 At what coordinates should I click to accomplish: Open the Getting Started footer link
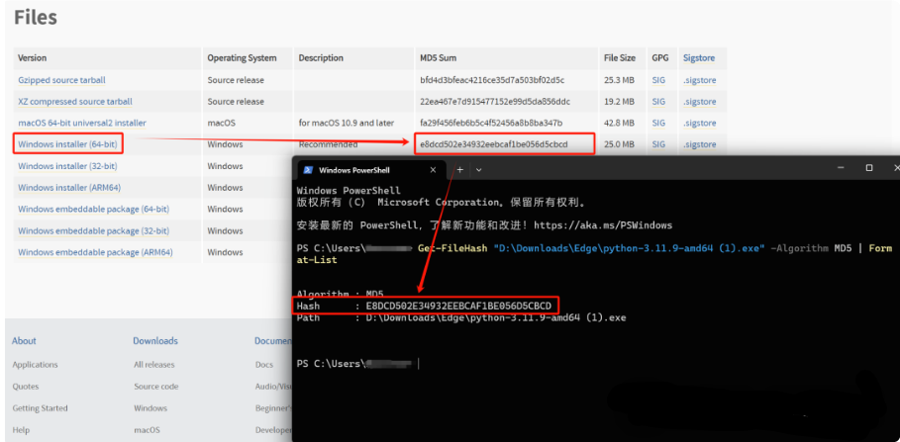pos(41,408)
